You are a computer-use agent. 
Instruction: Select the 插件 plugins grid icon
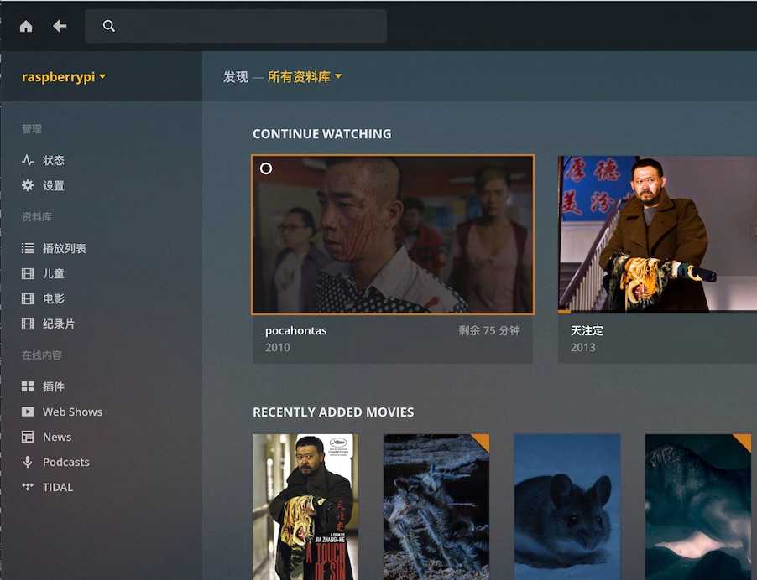pos(28,386)
